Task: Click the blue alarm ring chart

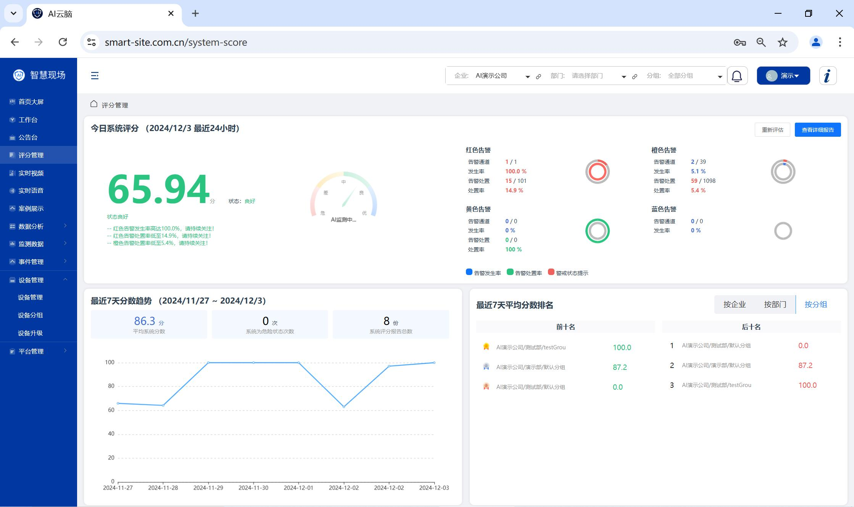Action: pos(783,231)
